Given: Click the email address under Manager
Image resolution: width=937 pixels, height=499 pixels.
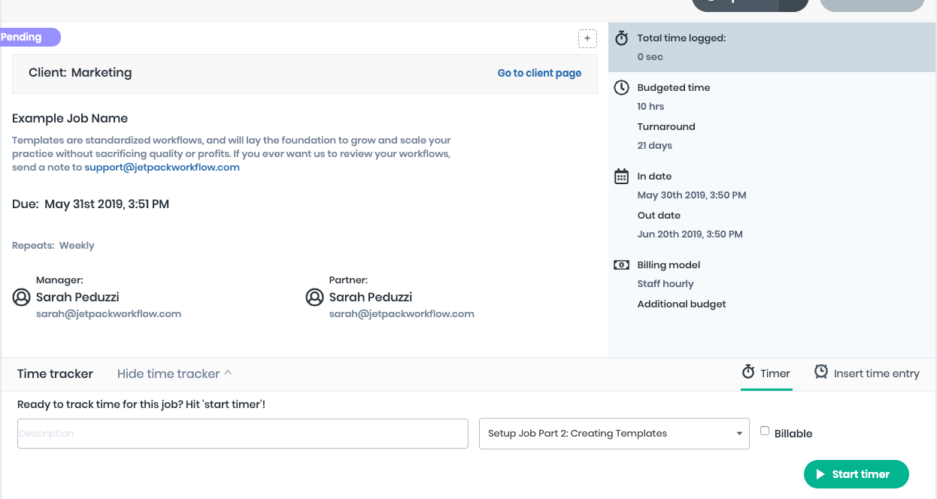Looking at the screenshot, I should click(x=108, y=314).
